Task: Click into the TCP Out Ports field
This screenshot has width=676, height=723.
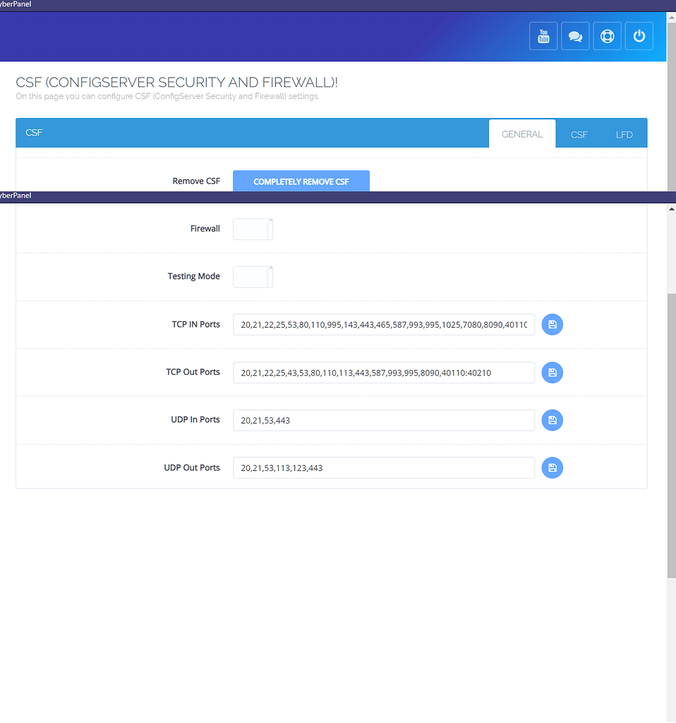Action: pyautogui.click(x=384, y=373)
